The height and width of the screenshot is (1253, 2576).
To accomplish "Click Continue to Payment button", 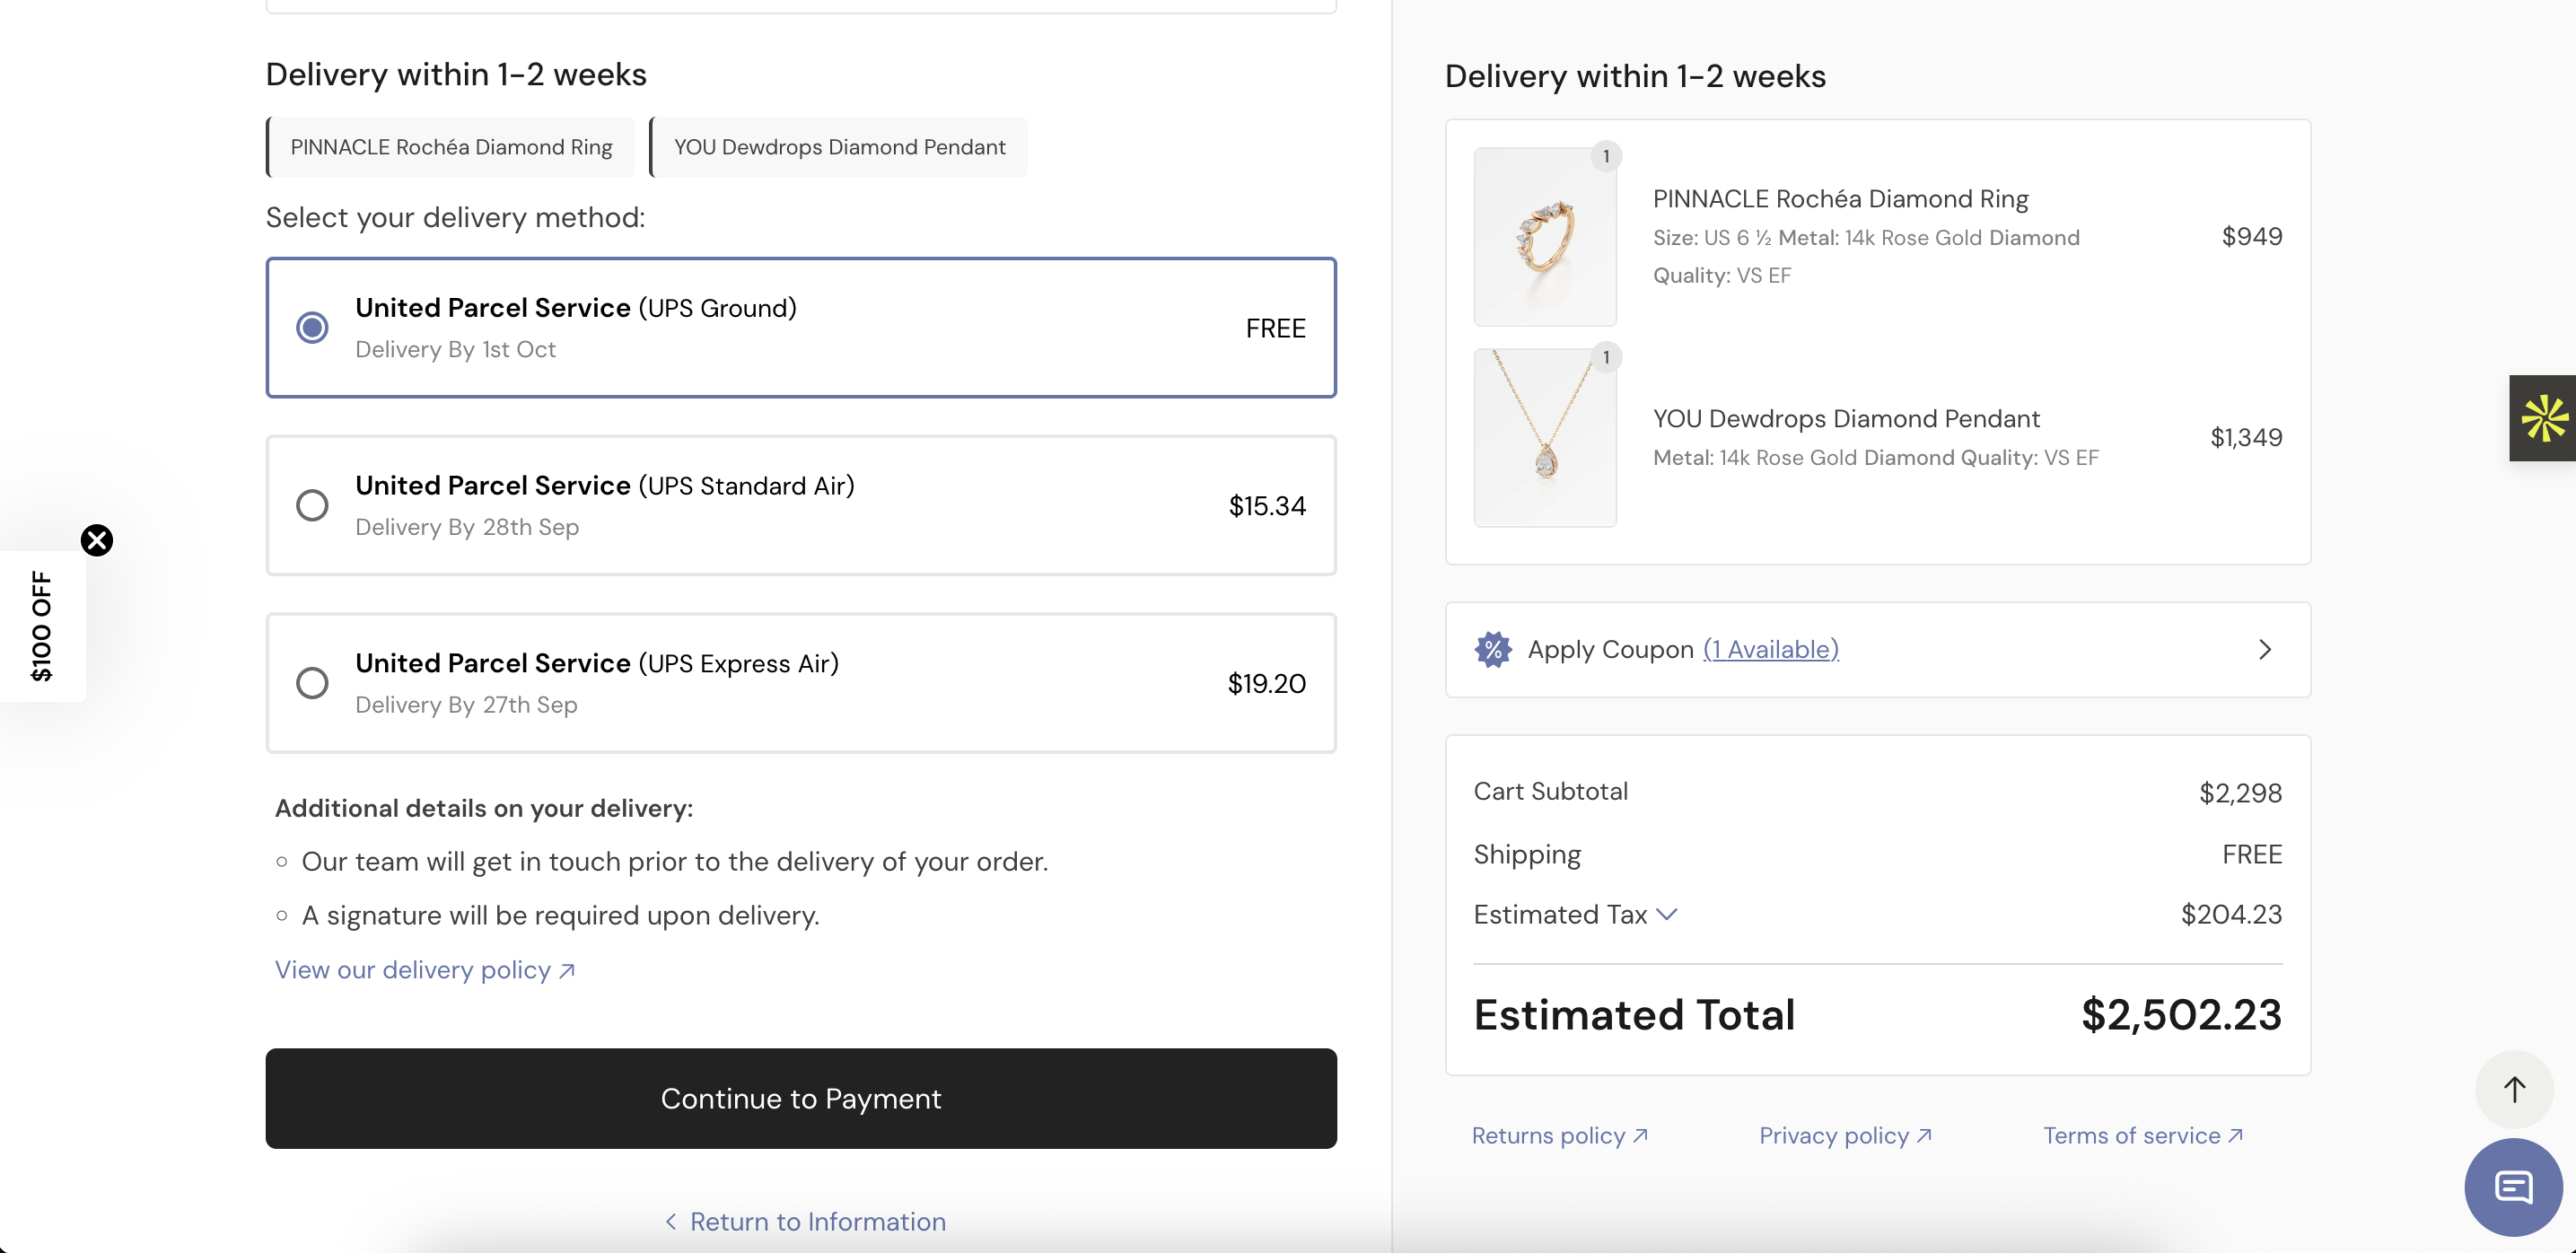I will [801, 1099].
